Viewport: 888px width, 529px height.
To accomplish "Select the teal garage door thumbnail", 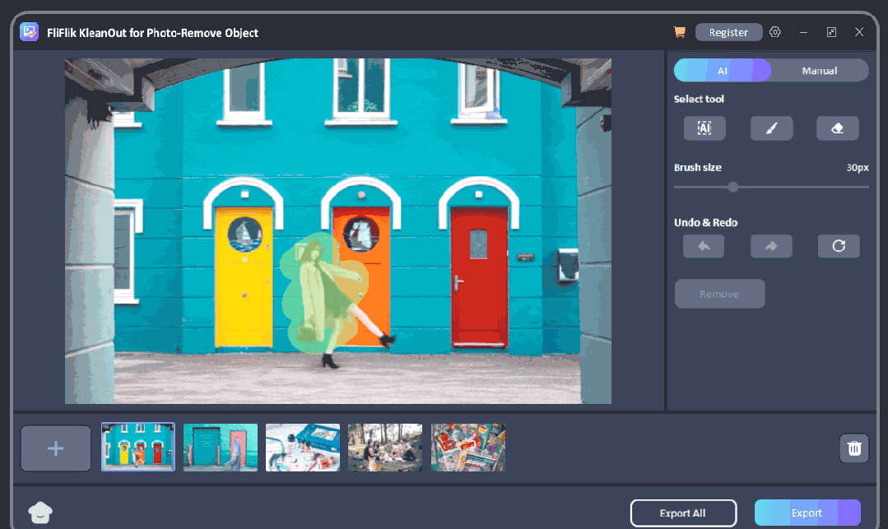I will point(221,448).
